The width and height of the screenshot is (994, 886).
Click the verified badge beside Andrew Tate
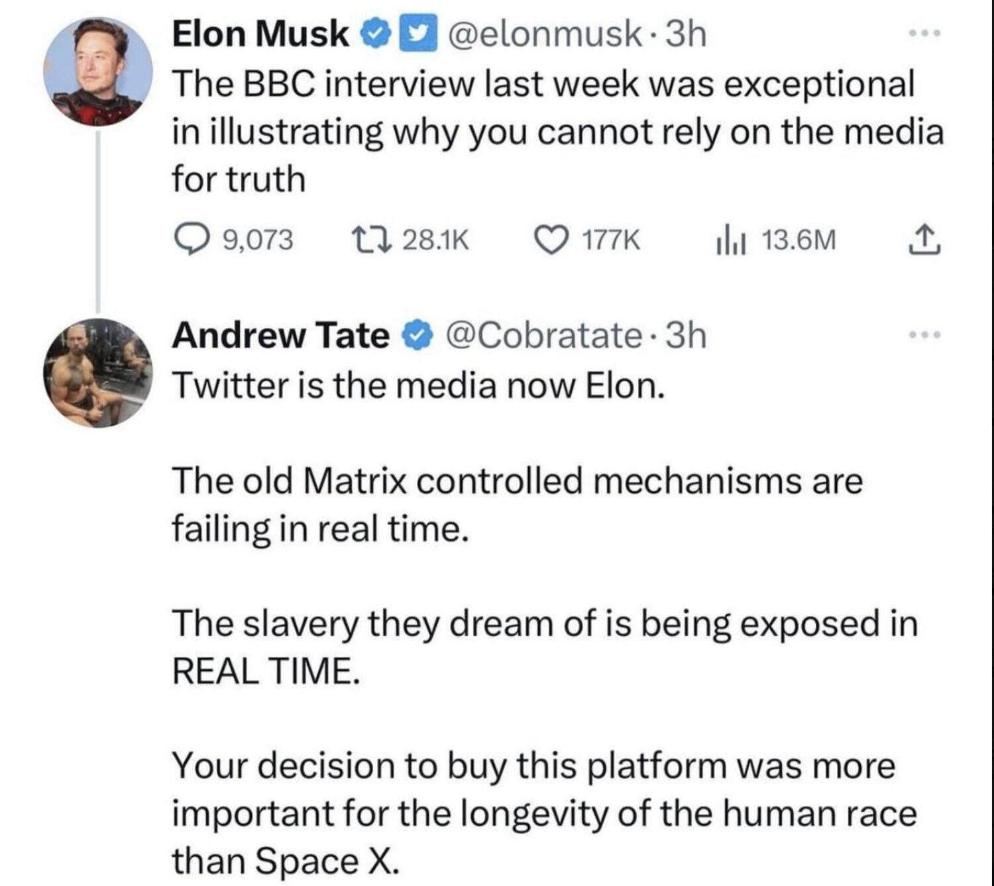(417, 336)
